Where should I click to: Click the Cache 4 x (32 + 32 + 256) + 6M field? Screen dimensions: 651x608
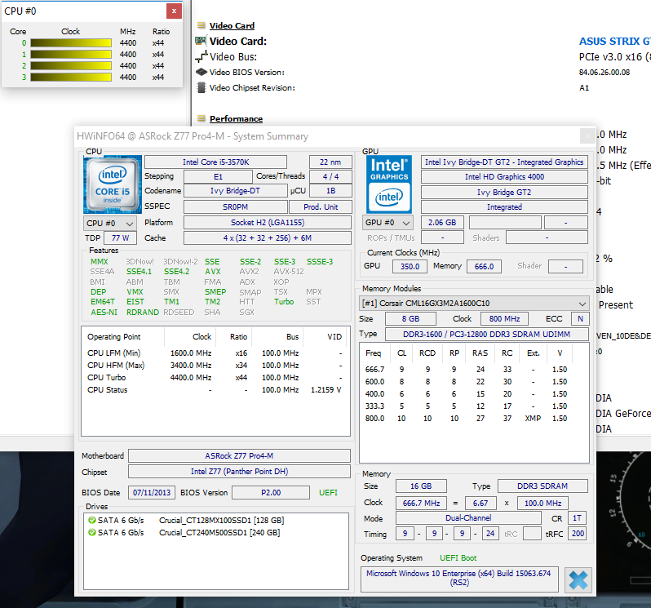pos(268,238)
